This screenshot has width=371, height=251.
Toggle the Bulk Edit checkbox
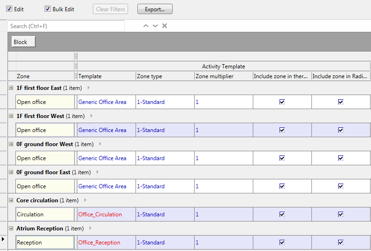click(x=47, y=9)
